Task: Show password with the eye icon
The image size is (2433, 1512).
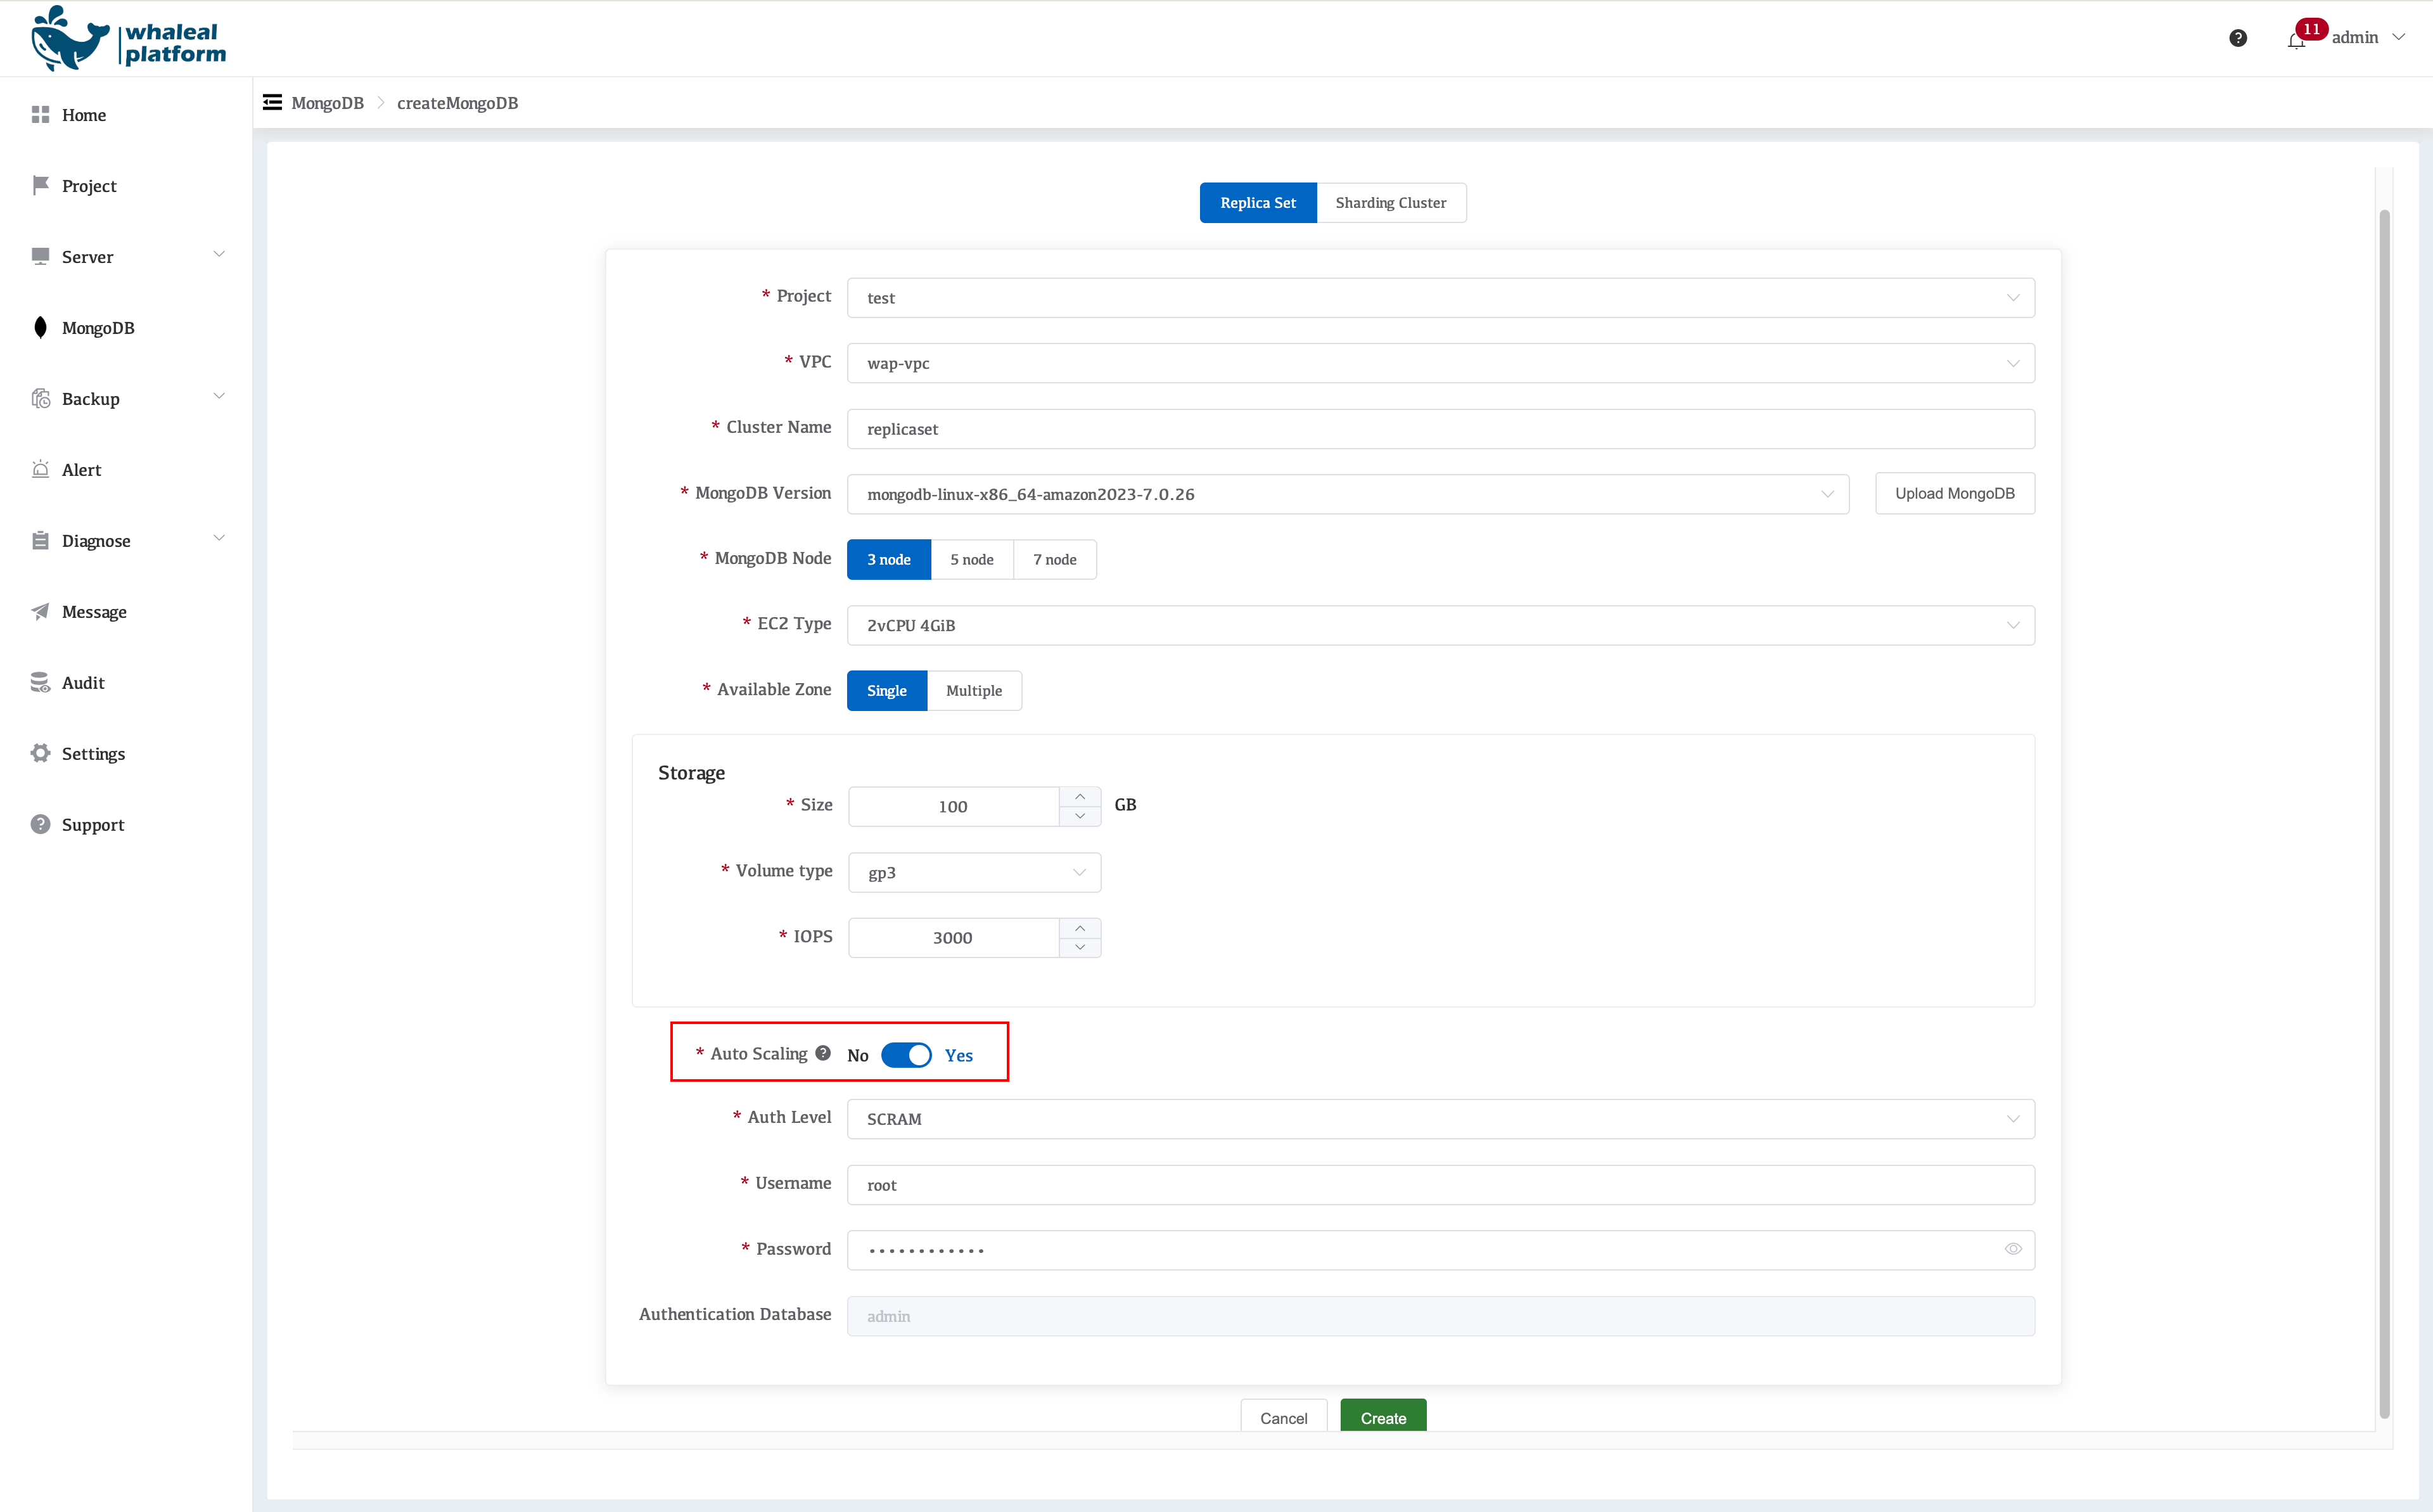Action: click(x=2012, y=1249)
